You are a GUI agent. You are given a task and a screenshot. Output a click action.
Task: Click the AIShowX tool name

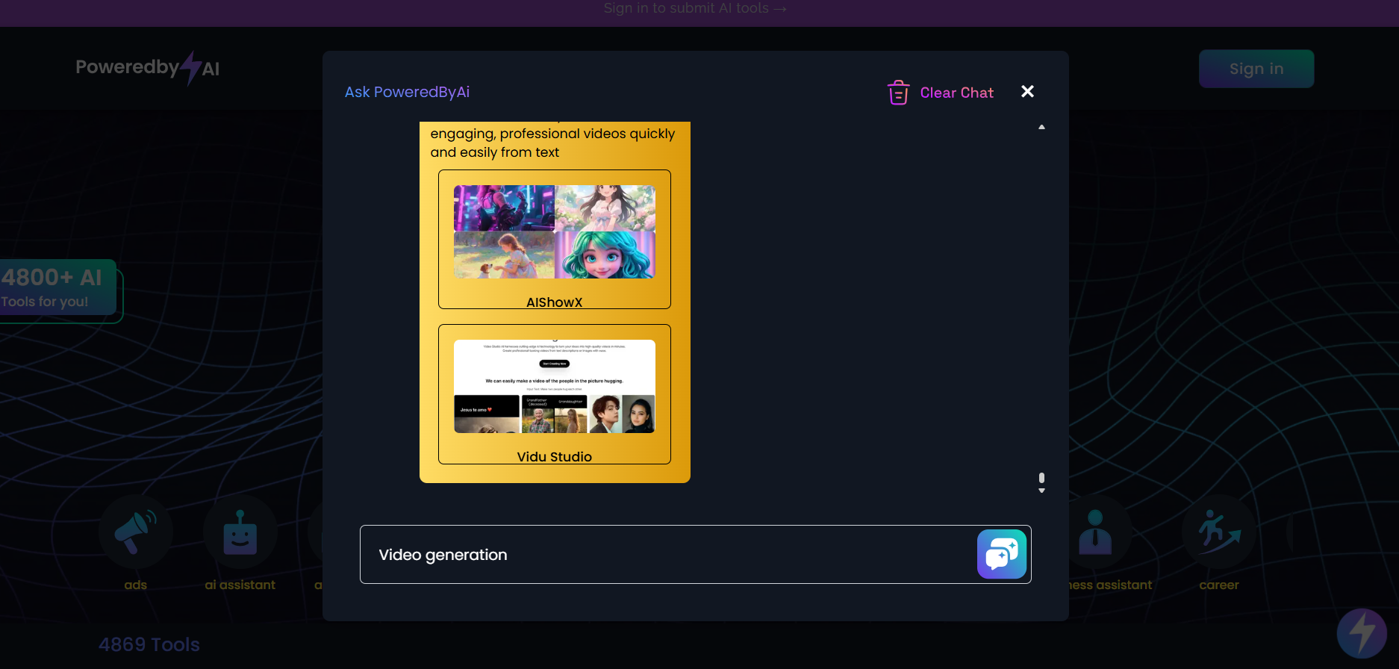coord(555,302)
